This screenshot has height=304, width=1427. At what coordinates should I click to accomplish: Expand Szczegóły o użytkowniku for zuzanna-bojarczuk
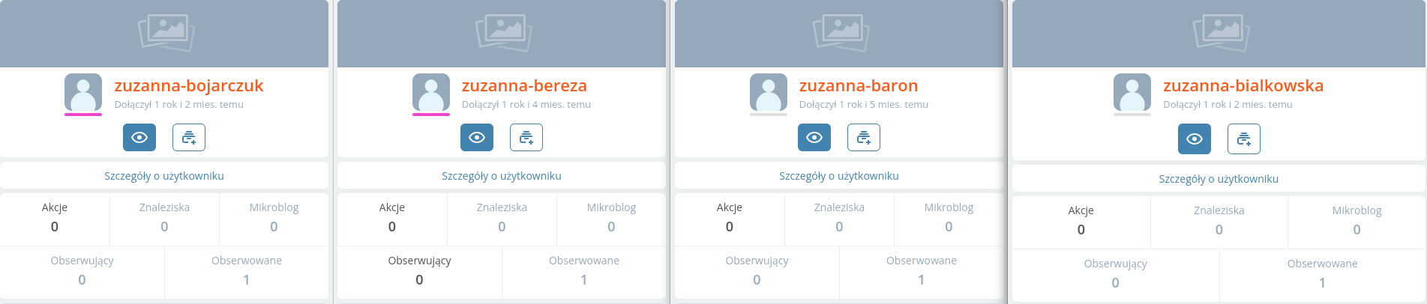pyautogui.click(x=164, y=176)
